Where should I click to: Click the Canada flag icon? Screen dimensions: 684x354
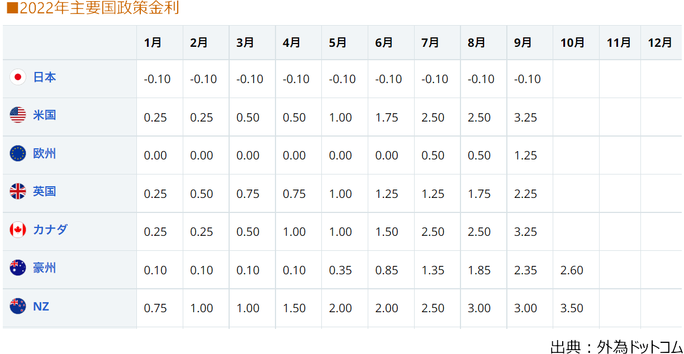18,230
